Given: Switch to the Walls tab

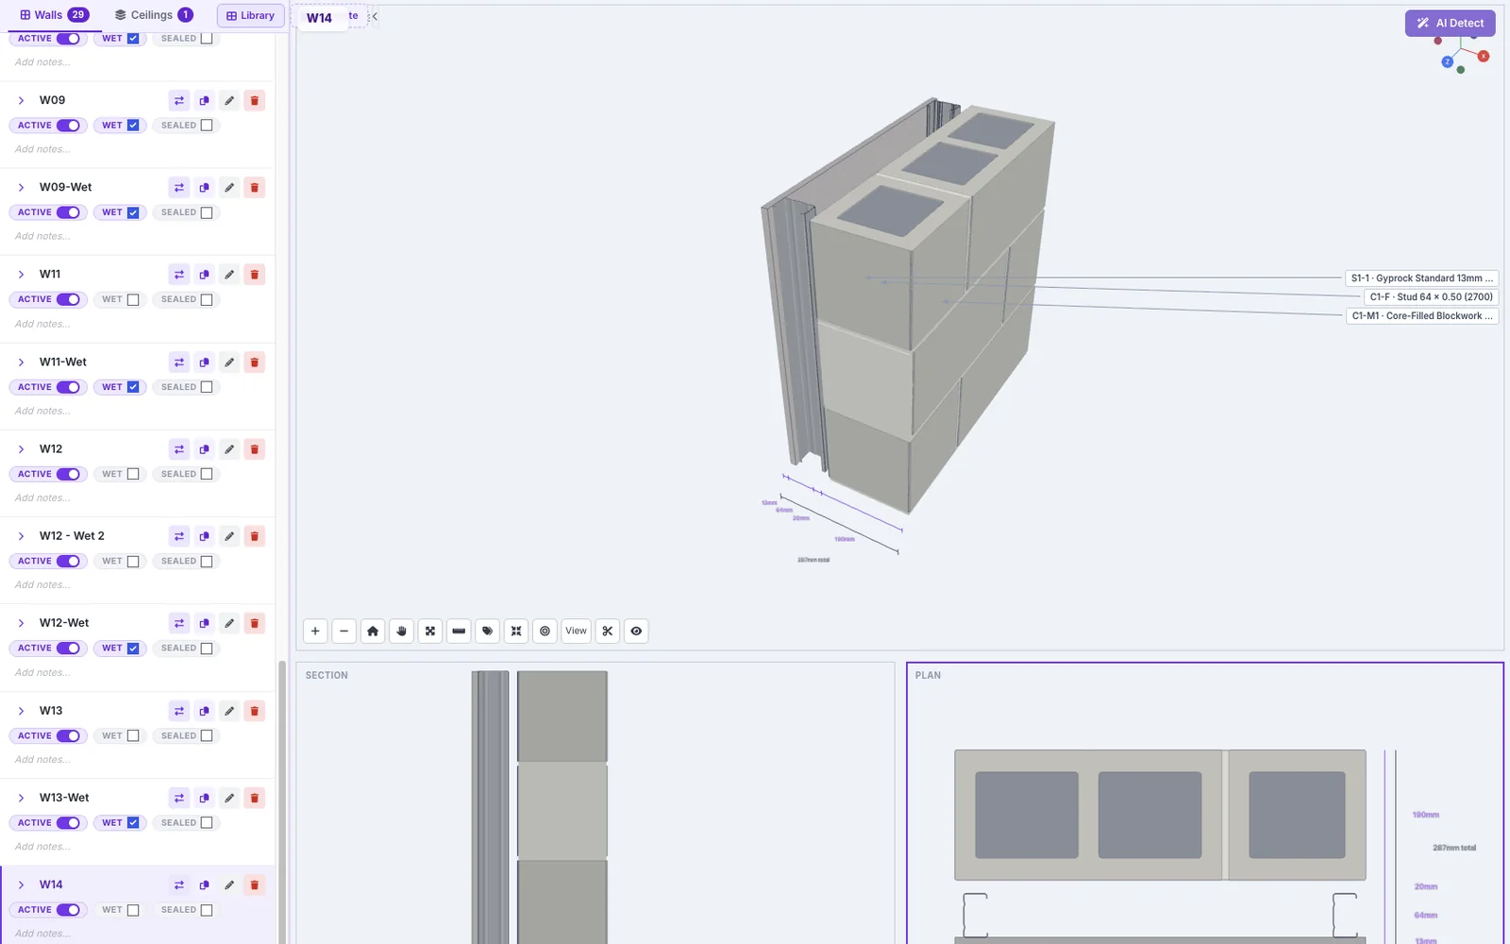Looking at the screenshot, I should tap(54, 15).
